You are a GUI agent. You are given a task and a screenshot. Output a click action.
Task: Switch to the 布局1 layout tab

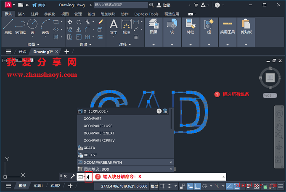point(38,186)
